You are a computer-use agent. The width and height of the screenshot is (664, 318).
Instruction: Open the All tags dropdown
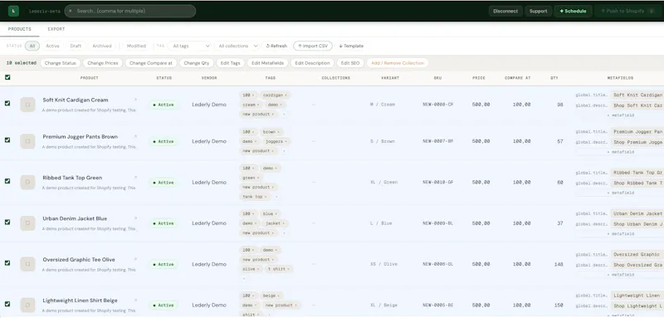[189, 46]
